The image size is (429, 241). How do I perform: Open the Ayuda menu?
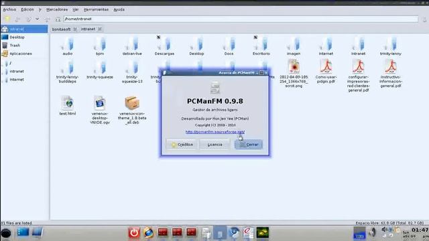pos(119,9)
